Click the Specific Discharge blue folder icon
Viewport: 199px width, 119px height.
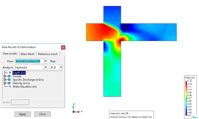[9, 80]
